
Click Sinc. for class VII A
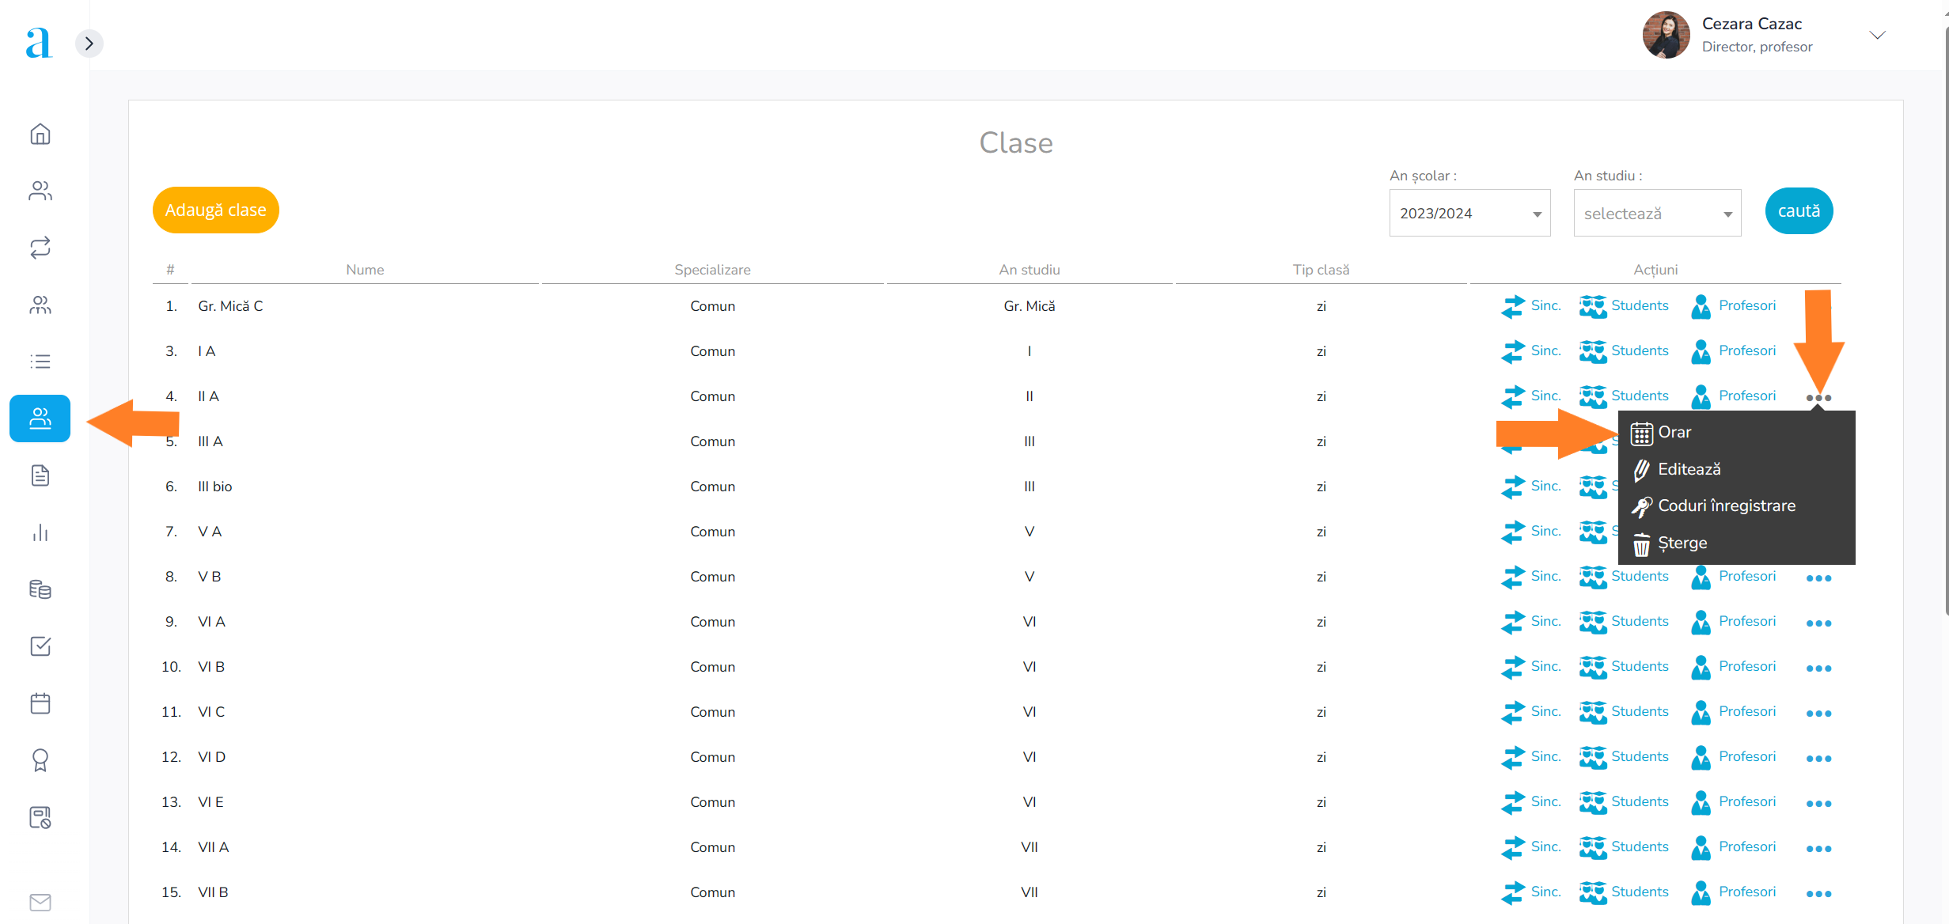pos(1530,847)
